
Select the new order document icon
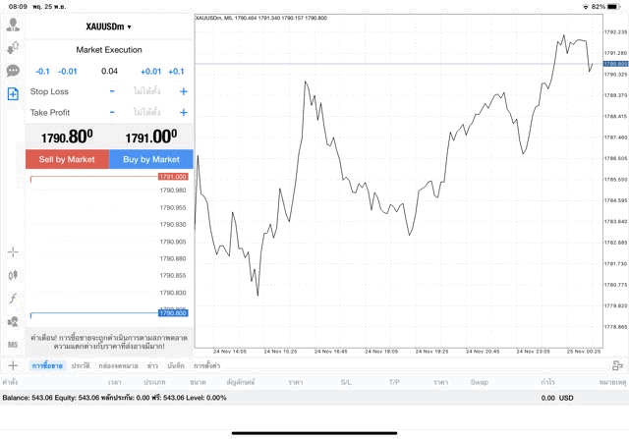coord(14,94)
